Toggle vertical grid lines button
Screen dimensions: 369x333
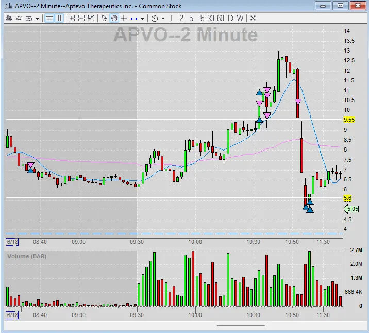pyautogui.click(x=59, y=18)
